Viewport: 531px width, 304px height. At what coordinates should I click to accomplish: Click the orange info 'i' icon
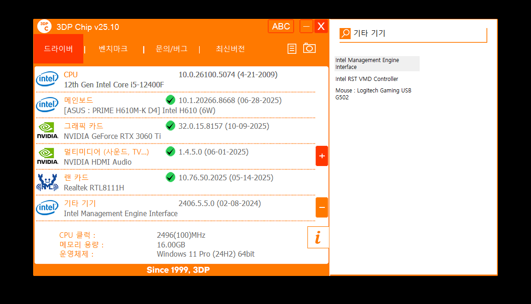(317, 237)
